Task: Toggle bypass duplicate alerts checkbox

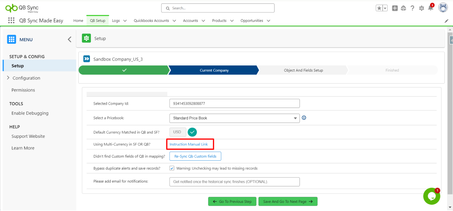Action: point(172,168)
